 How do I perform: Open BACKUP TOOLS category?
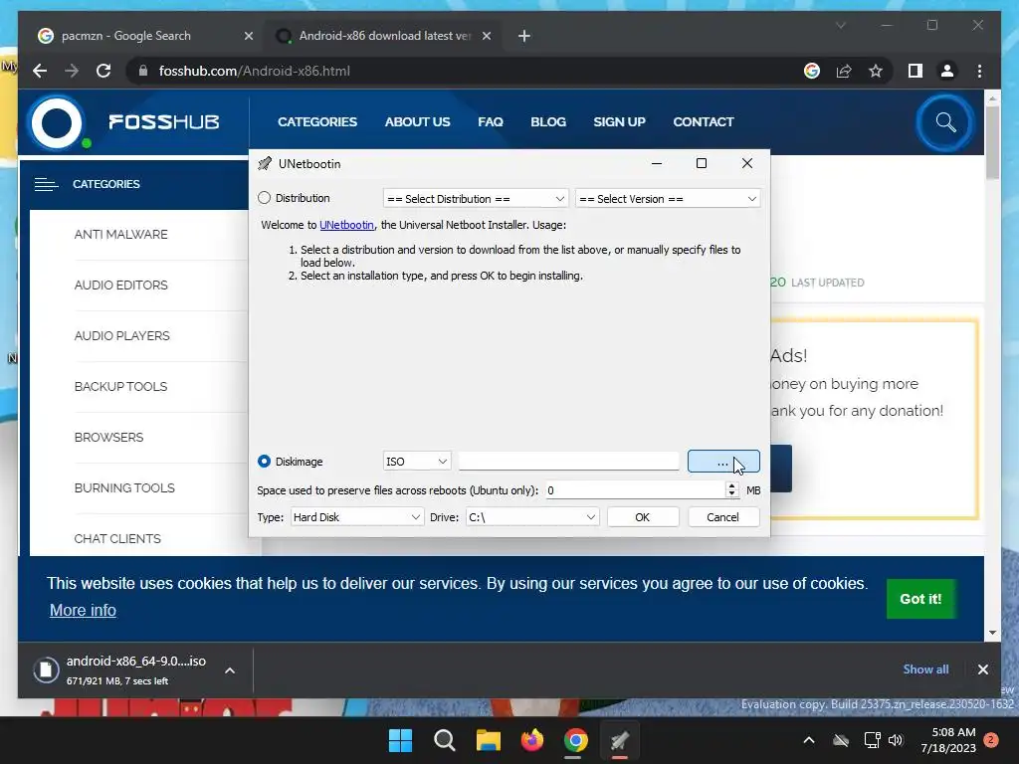point(120,387)
